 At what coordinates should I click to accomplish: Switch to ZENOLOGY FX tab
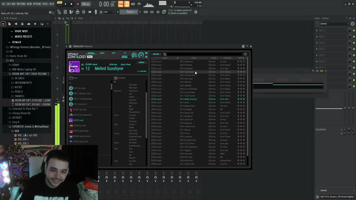[x=125, y=53]
